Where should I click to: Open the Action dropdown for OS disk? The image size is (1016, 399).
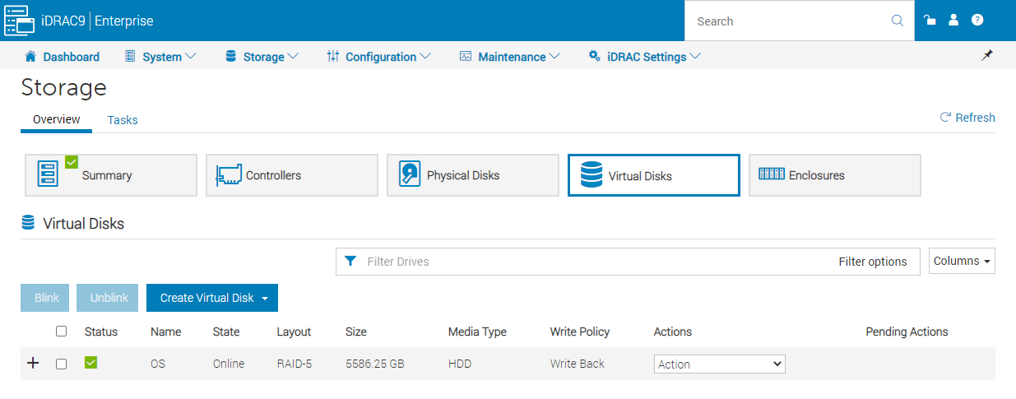click(720, 364)
